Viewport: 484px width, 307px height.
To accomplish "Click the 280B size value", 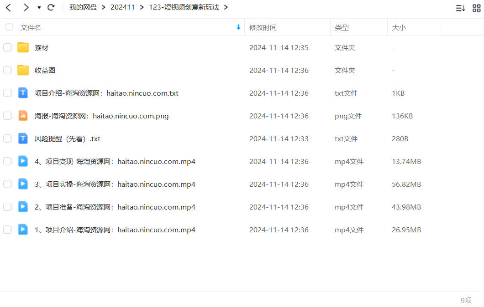I will tap(400, 139).
